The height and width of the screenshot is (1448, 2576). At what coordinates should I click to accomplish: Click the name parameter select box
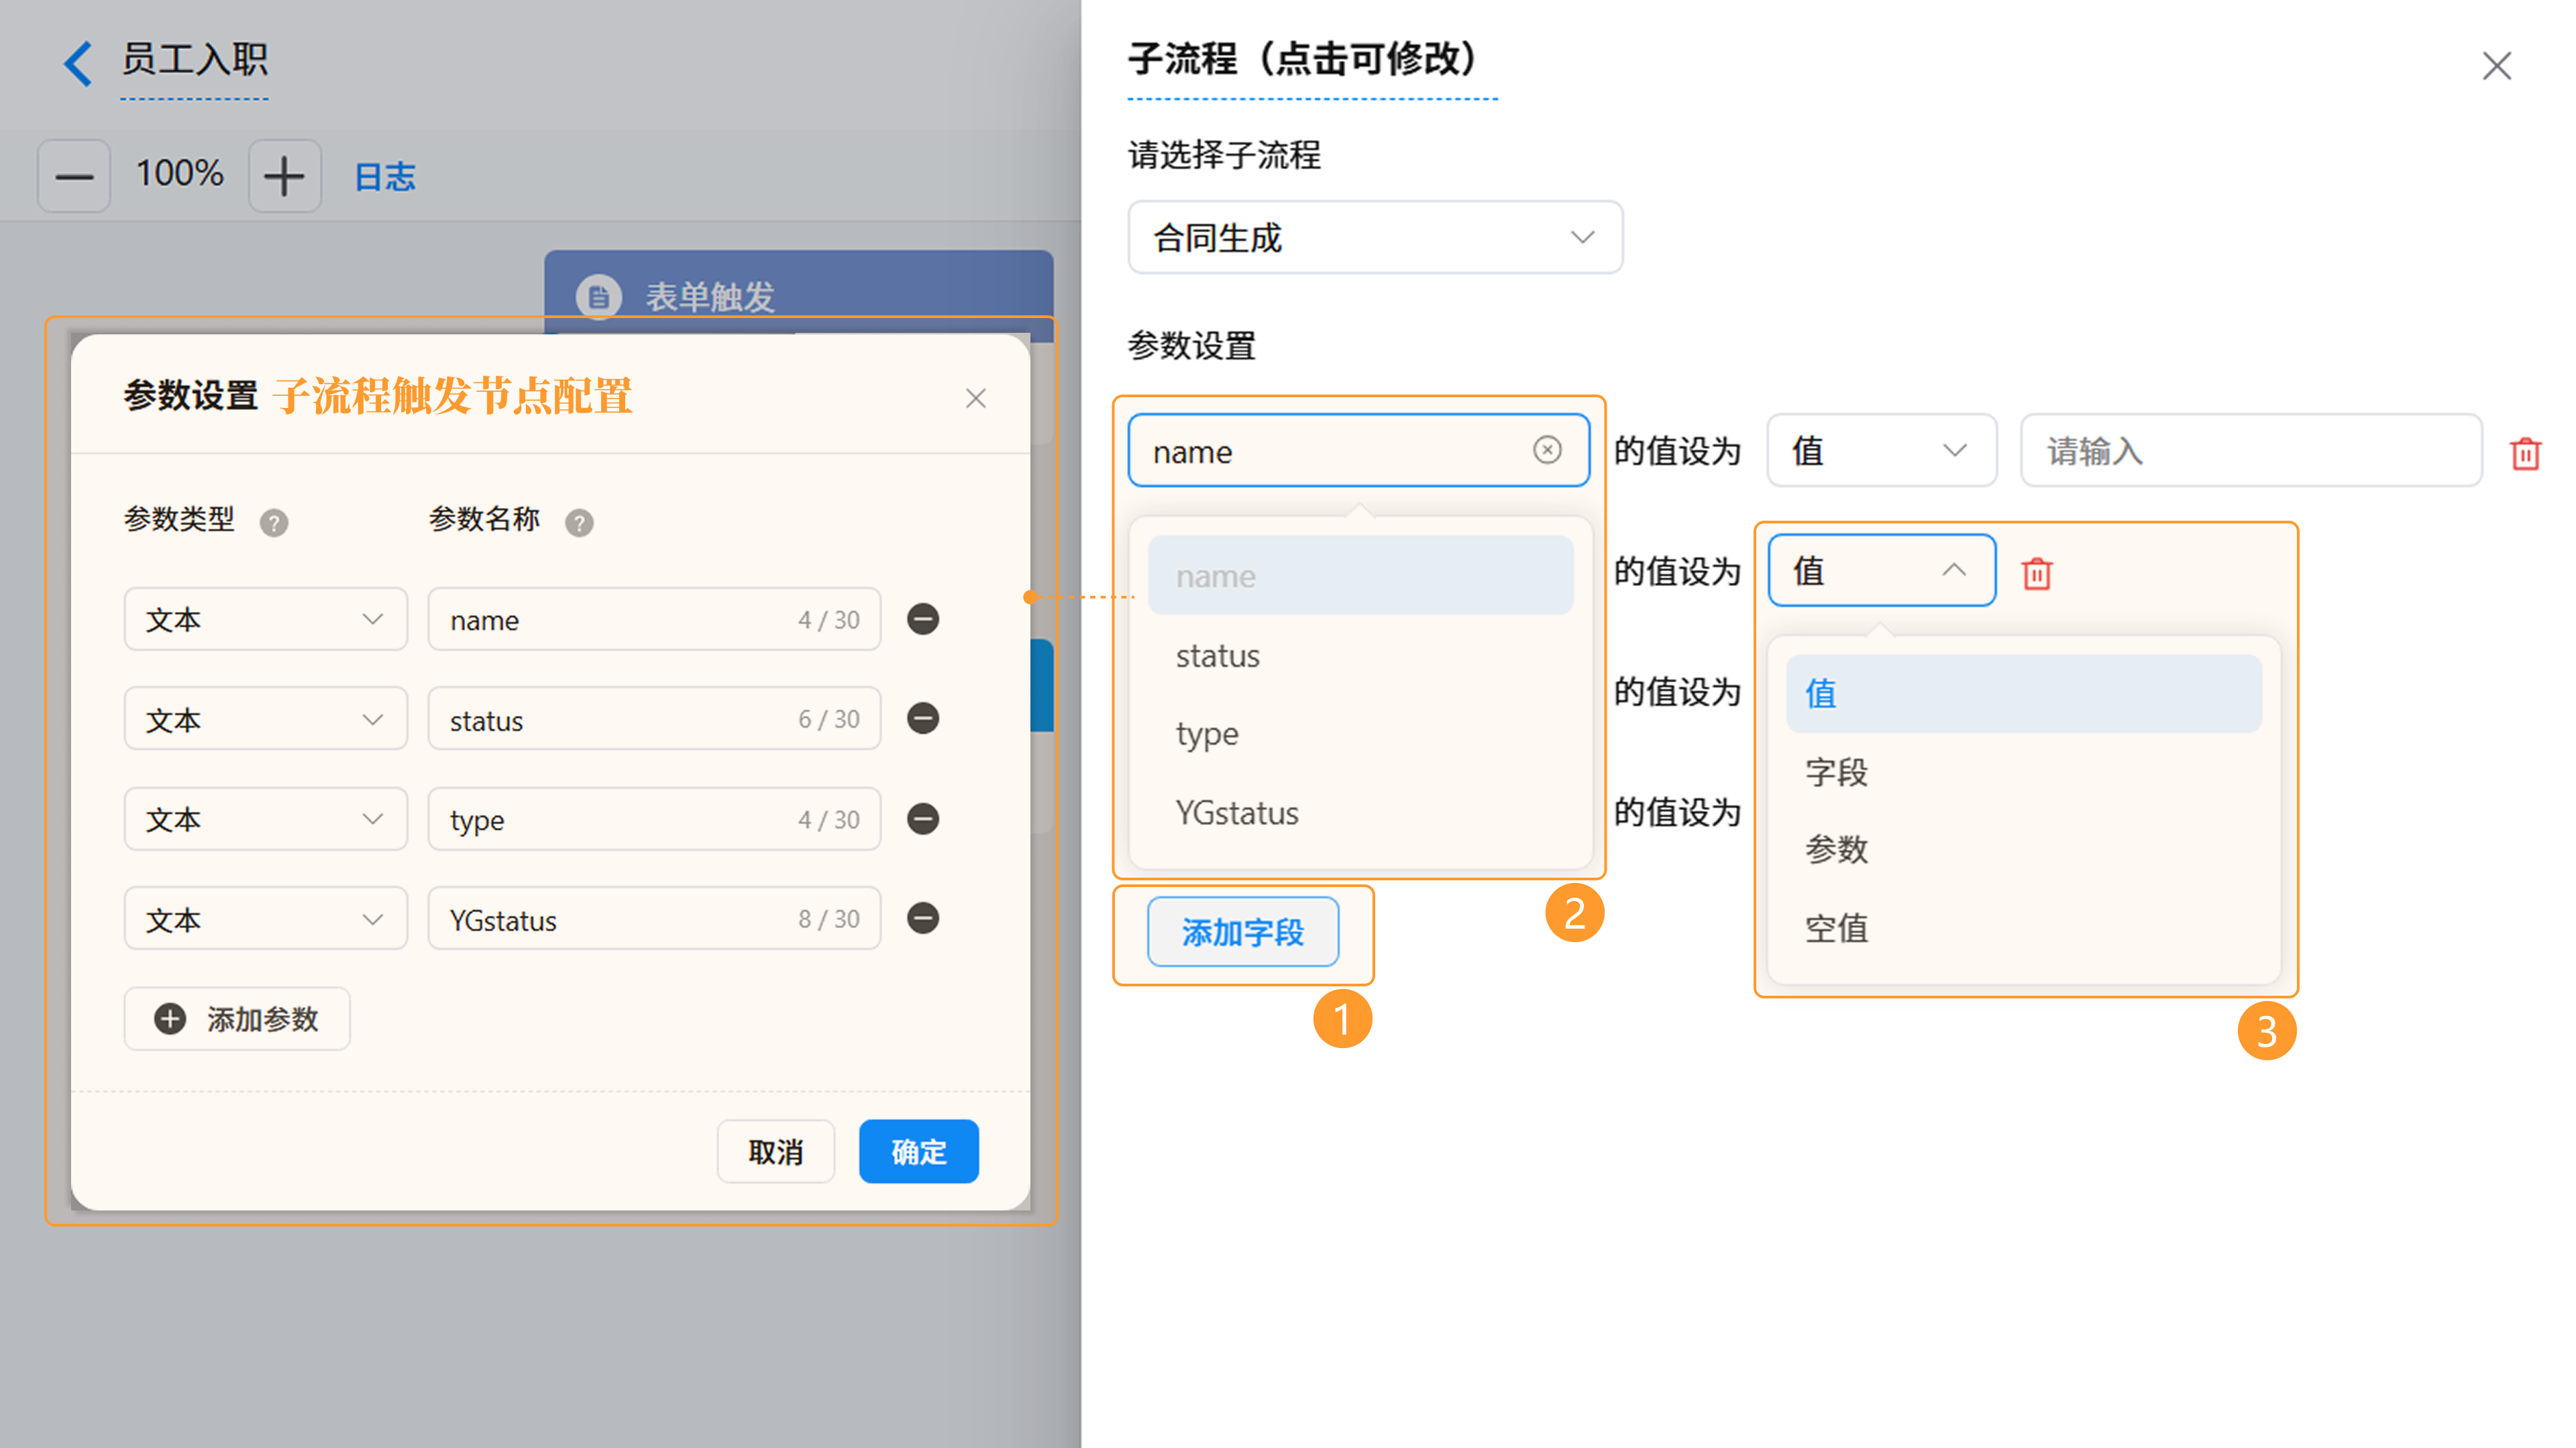point(1359,451)
